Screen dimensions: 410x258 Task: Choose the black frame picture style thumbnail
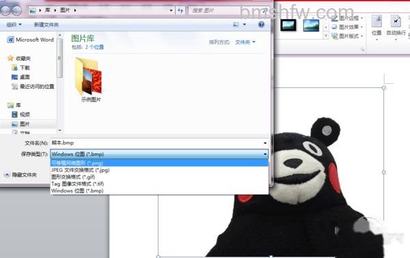(288, 25)
